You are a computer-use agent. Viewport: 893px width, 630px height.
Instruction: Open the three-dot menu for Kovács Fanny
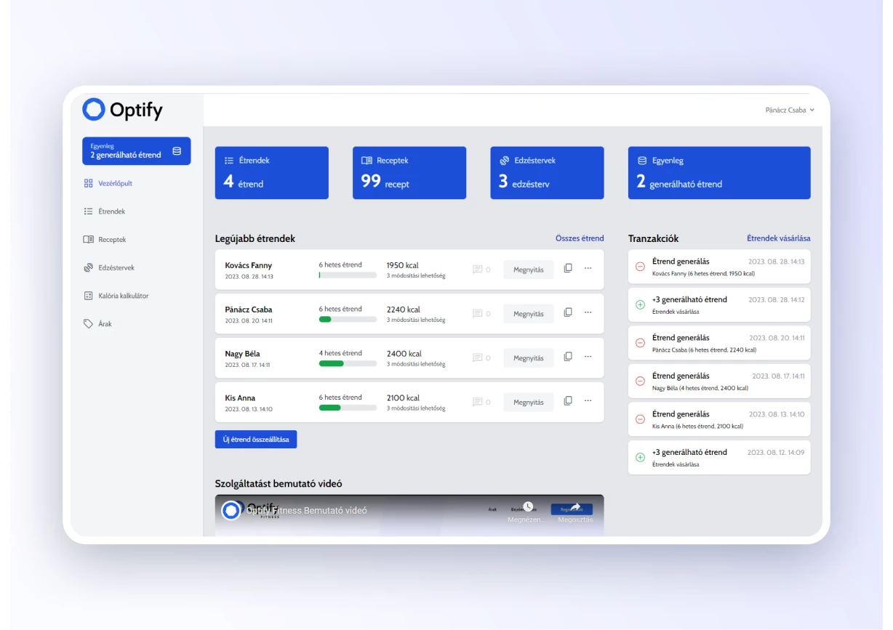pyautogui.click(x=588, y=268)
